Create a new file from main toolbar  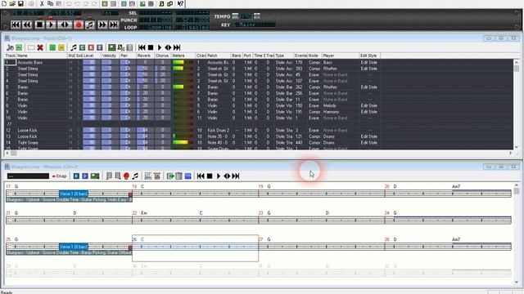(4, 3)
